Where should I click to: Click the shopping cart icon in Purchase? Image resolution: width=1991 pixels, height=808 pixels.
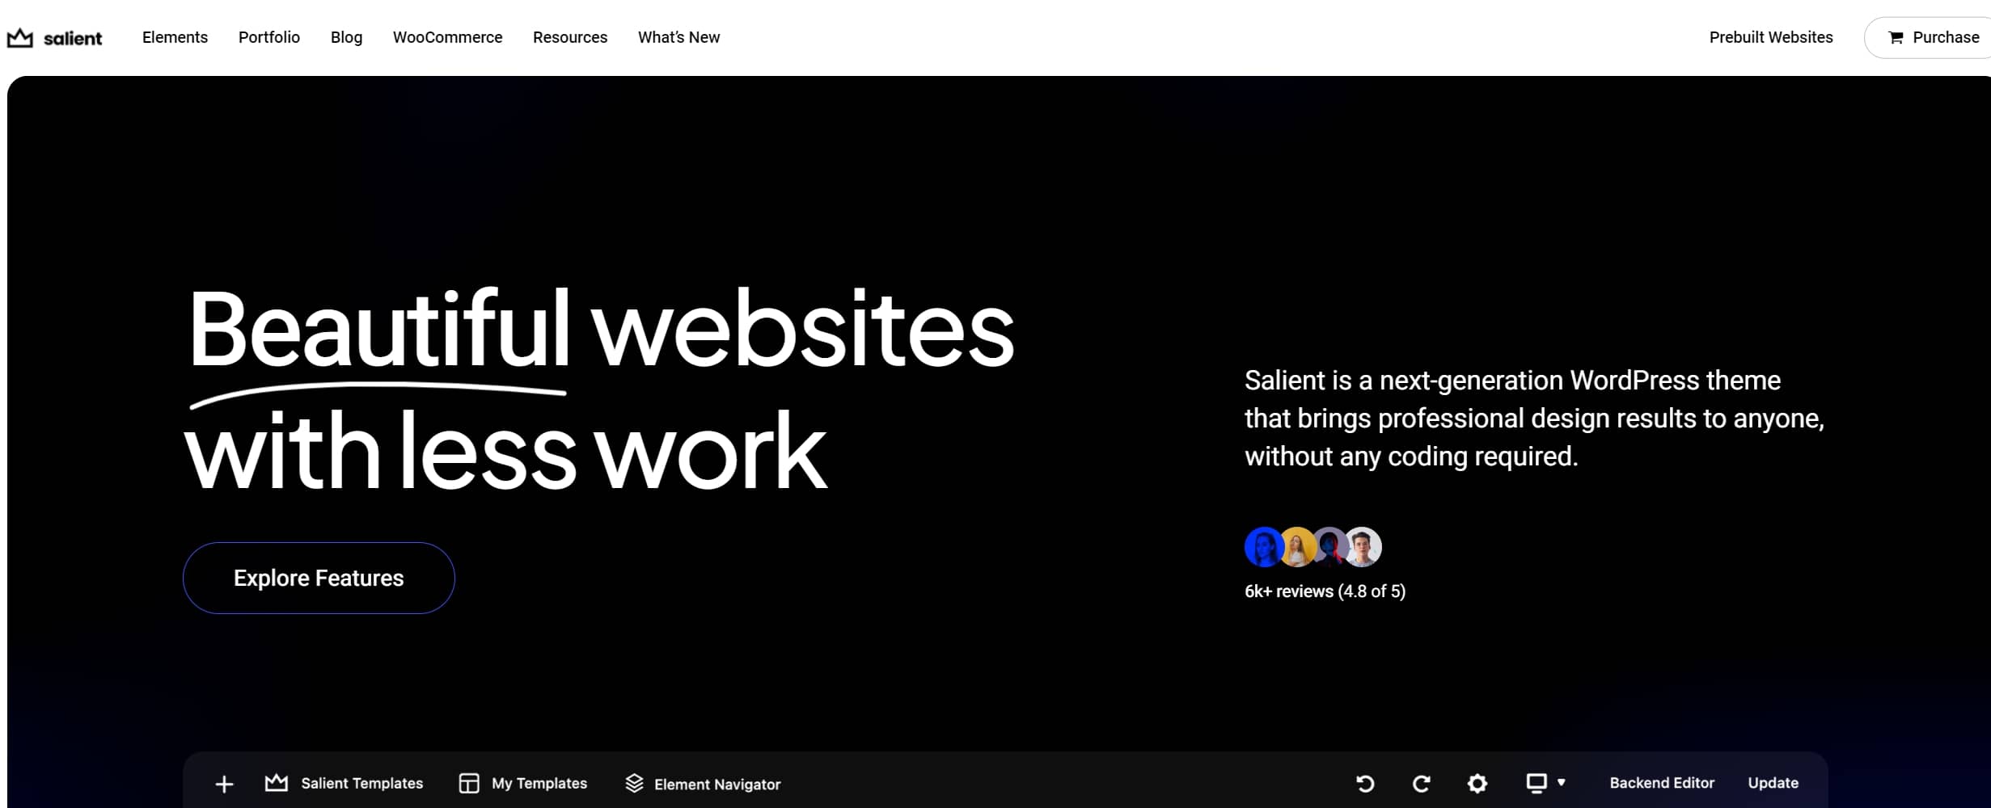[1895, 38]
